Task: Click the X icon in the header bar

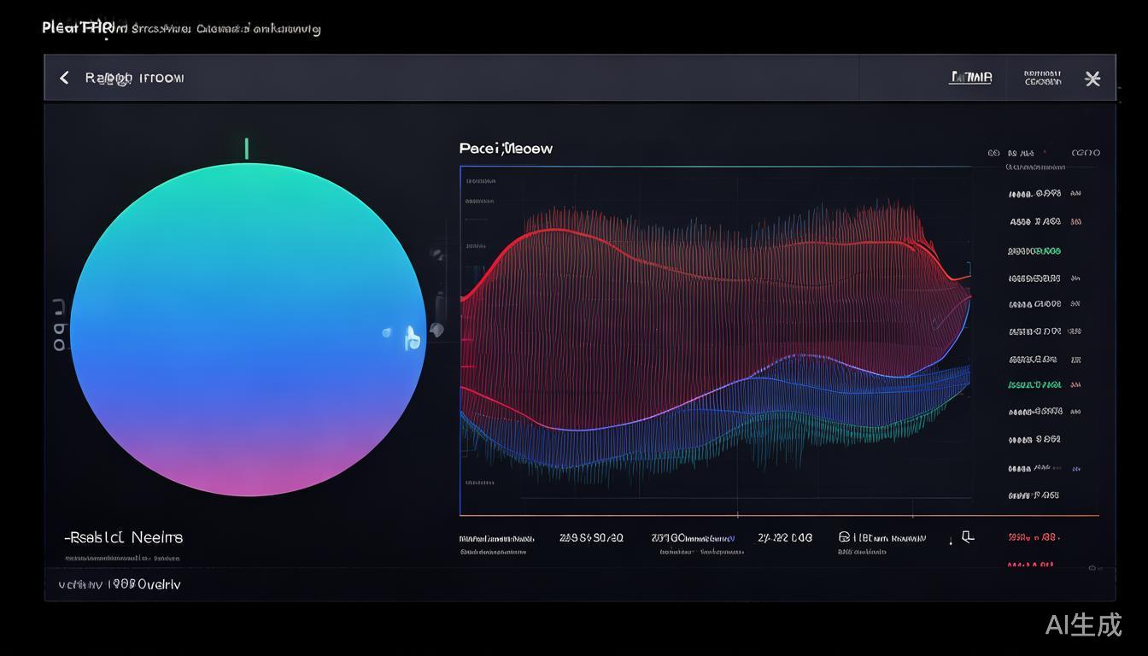Action: (1092, 79)
